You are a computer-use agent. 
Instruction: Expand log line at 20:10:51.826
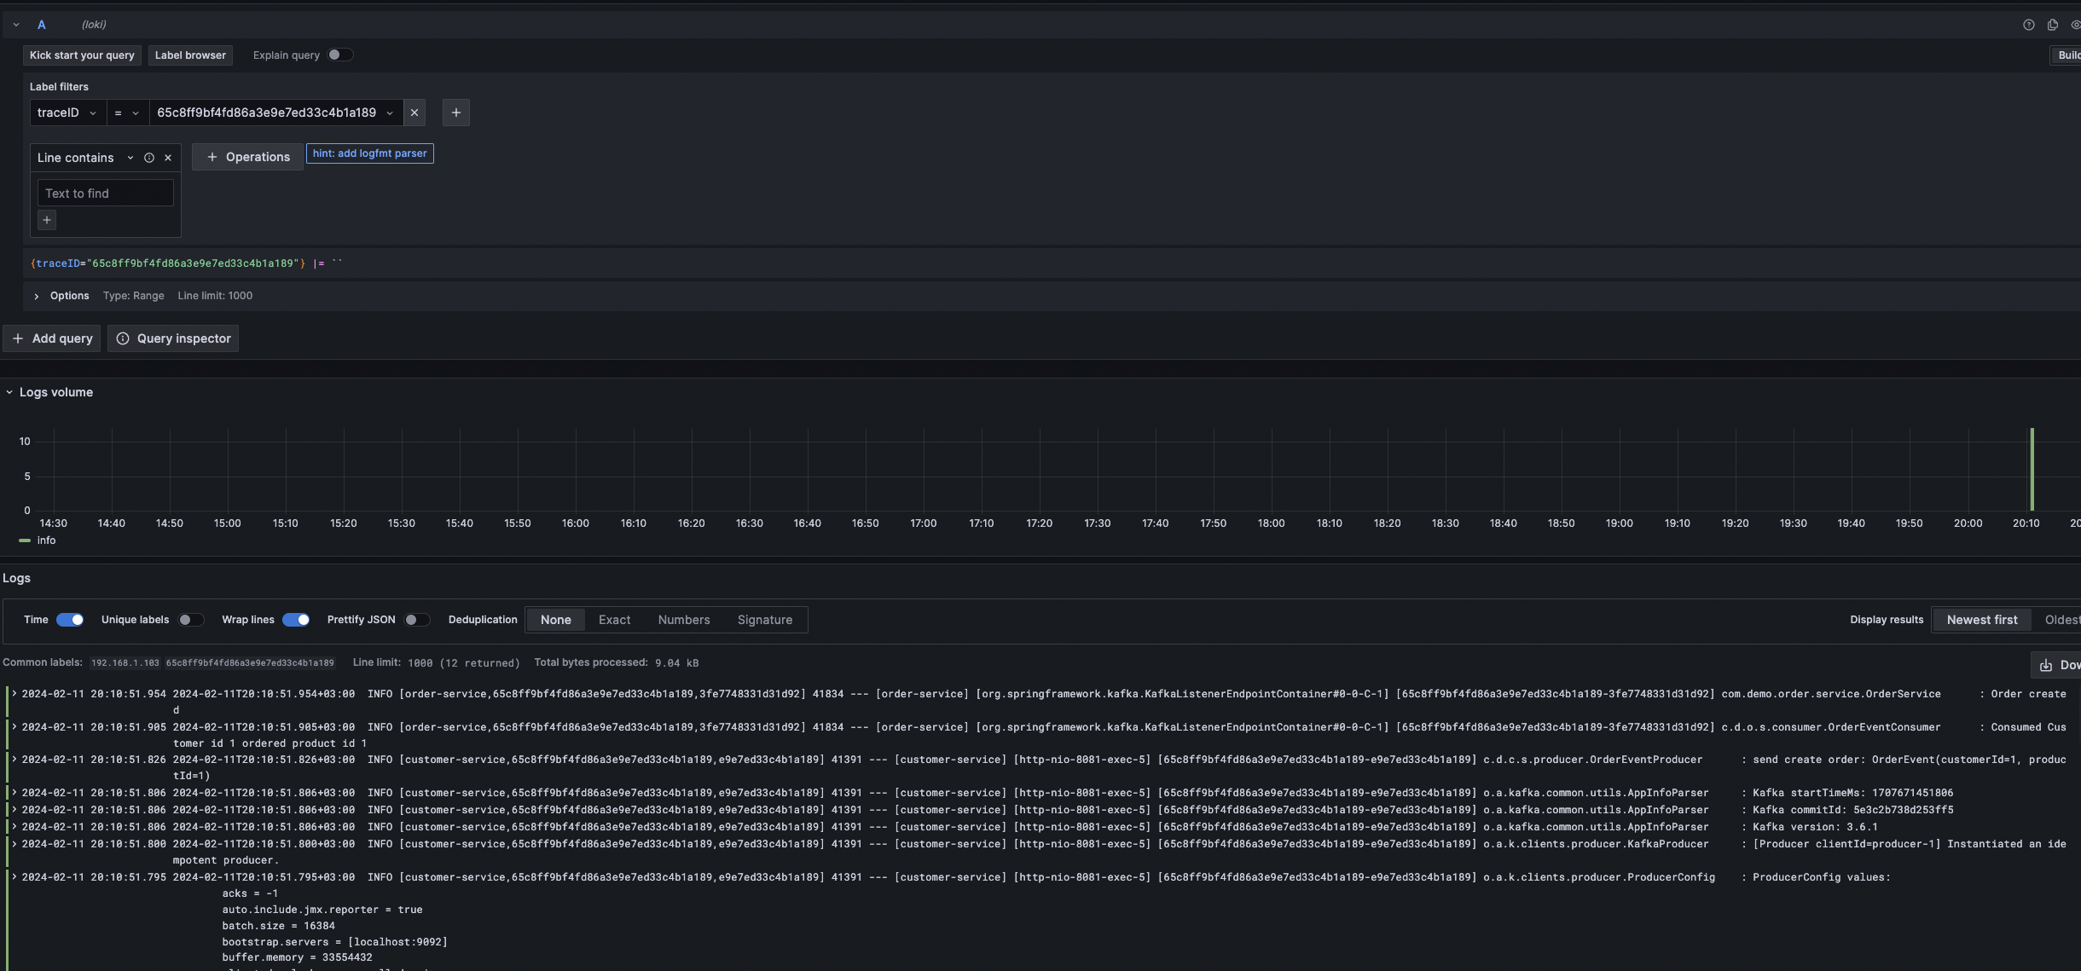(x=14, y=759)
